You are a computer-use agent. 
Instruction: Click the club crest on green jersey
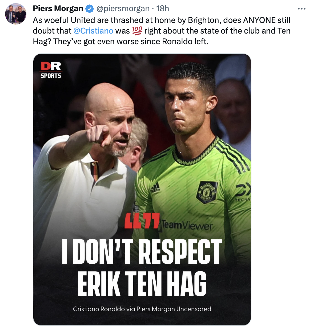point(207,192)
